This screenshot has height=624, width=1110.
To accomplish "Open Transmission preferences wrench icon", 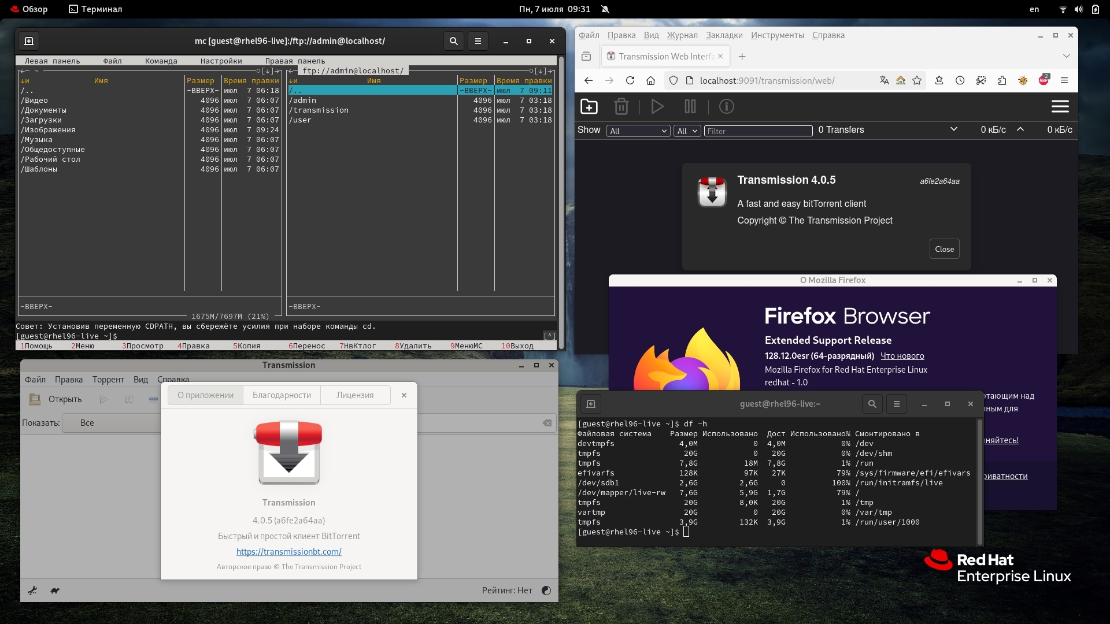I will (32, 590).
